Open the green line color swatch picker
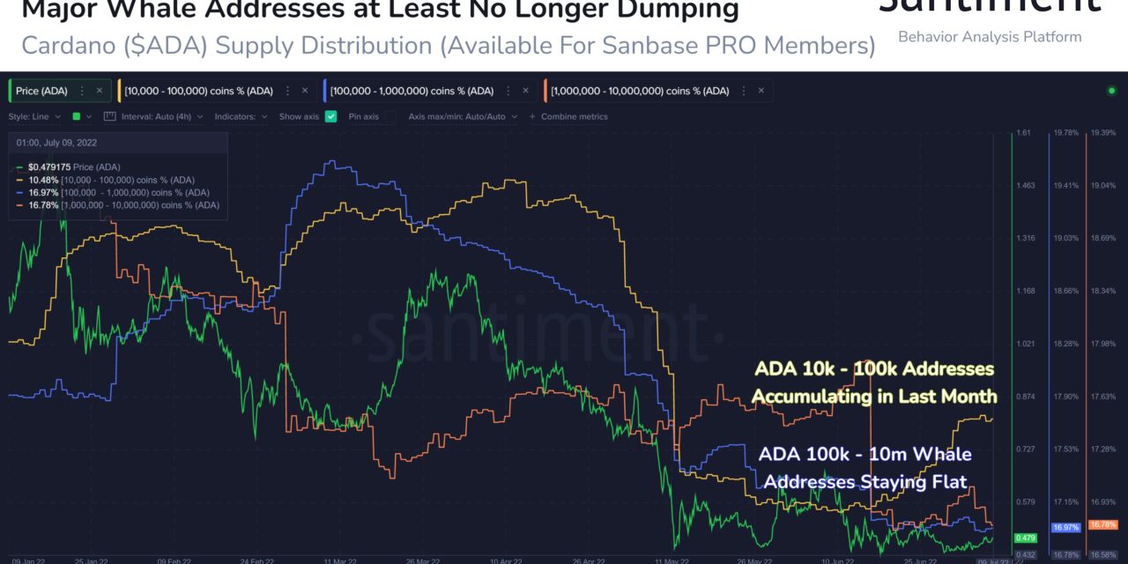The image size is (1128, 564). 74,115
